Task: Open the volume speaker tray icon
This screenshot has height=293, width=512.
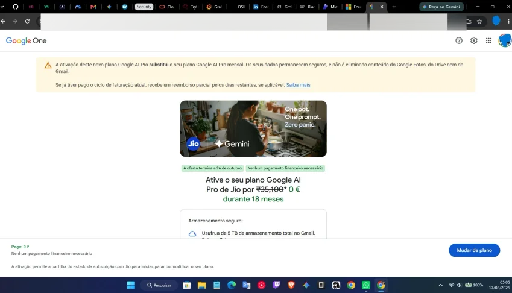Action: 459,285
